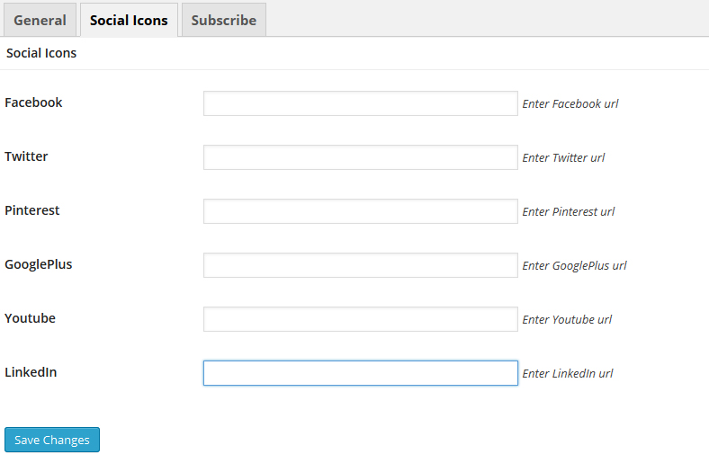The width and height of the screenshot is (709, 472).
Task: Select the GooglePlus url input box
Action: coord(361,265)
